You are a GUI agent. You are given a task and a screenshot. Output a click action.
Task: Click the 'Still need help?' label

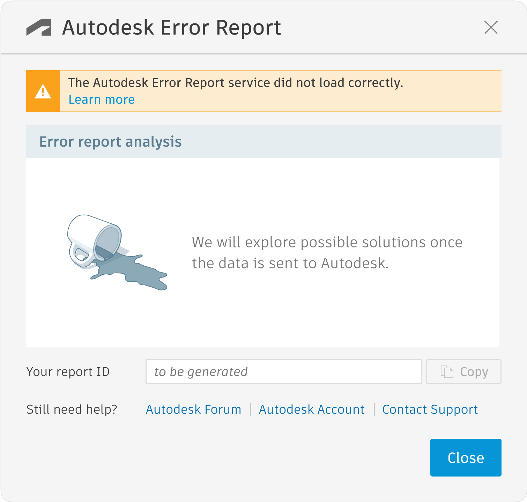point(72,409)
